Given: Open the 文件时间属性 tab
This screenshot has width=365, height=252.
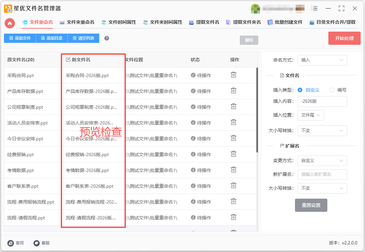Looking at the screenshot, I should click(x=119, y=22).
